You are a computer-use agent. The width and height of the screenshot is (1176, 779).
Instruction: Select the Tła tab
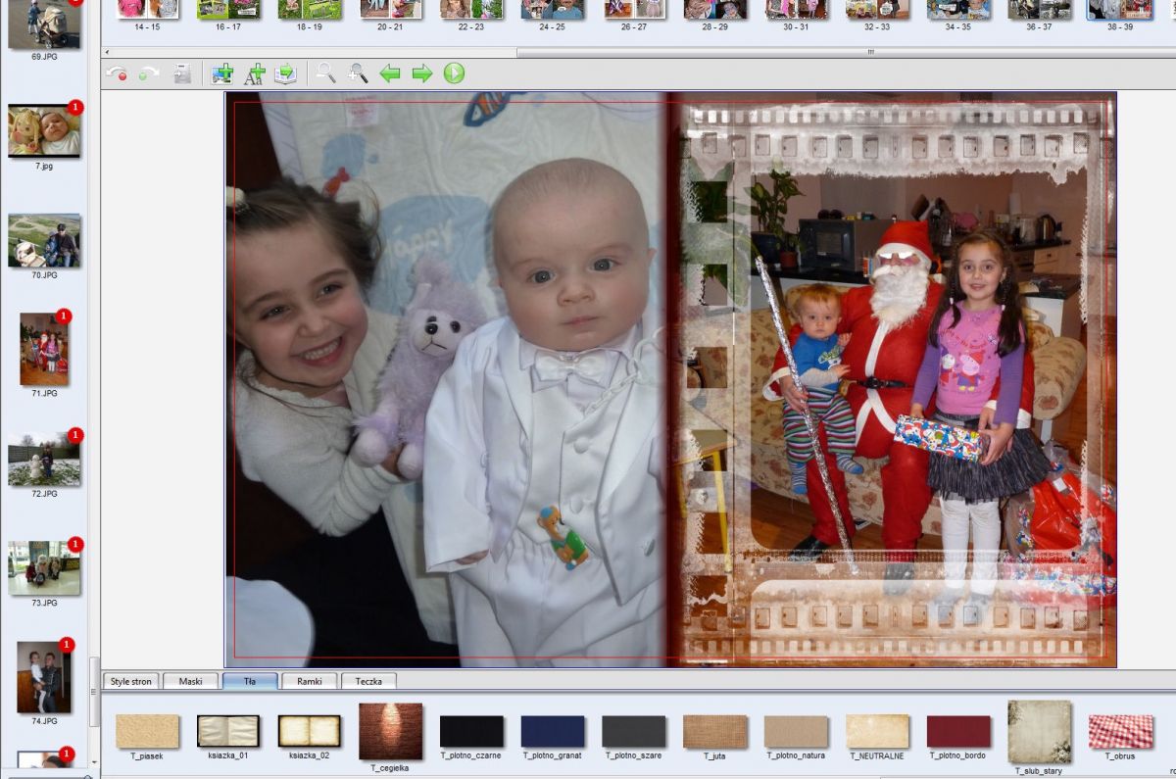point(250,681)
